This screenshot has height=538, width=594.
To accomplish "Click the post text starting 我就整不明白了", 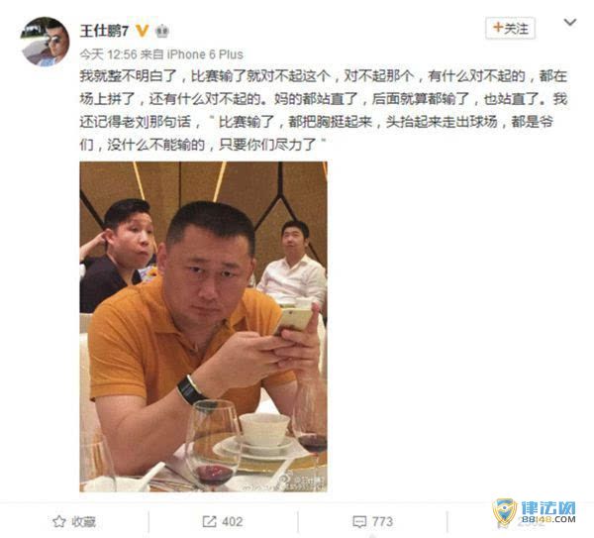I will tap(323, 110).
